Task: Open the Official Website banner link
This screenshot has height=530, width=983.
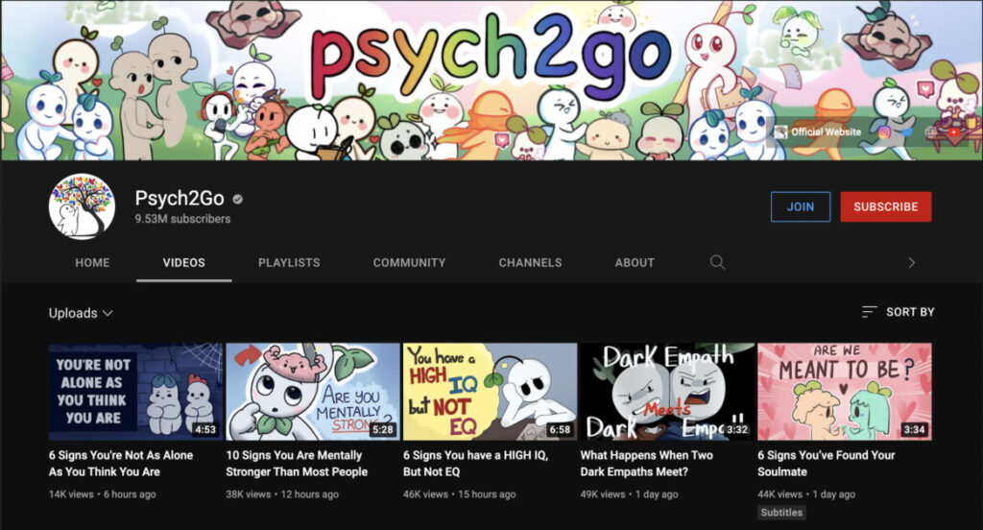Action: pos(818,132)
